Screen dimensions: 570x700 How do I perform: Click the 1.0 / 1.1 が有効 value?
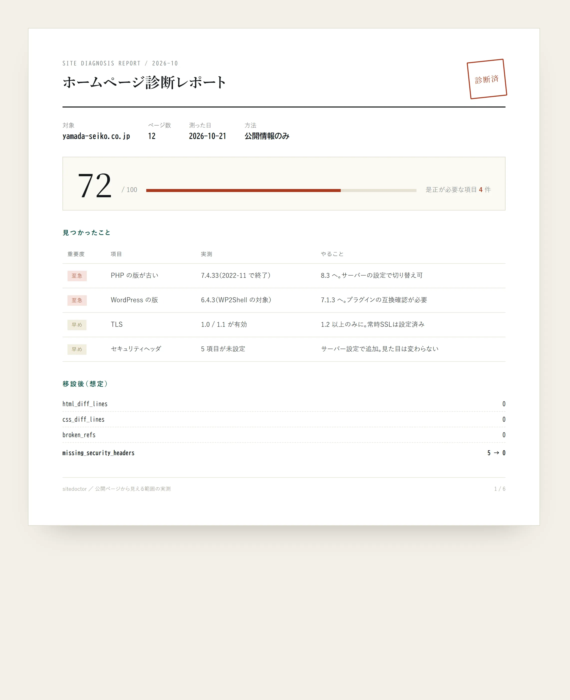tap(224, 324)
